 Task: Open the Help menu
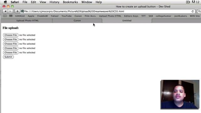point(99,2)
